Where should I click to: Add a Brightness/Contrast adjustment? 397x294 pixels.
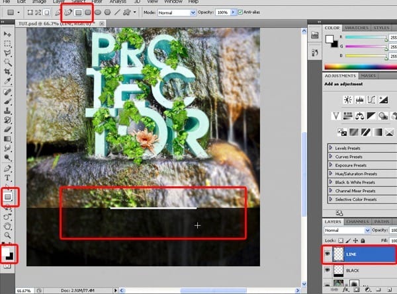[x=347, y=100]
